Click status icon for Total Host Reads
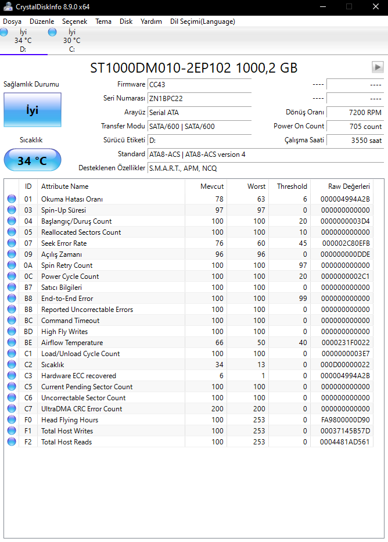The width and height of the screenshot is (388, 542). pos(12,442)
